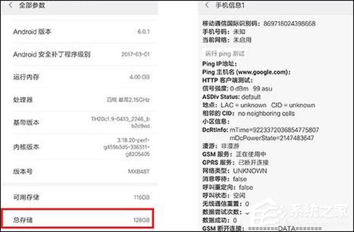The width and height of the screenshot is (354, 232).
Task: Click the 数据成功: 0 line
Action: (x=219, y=220)
